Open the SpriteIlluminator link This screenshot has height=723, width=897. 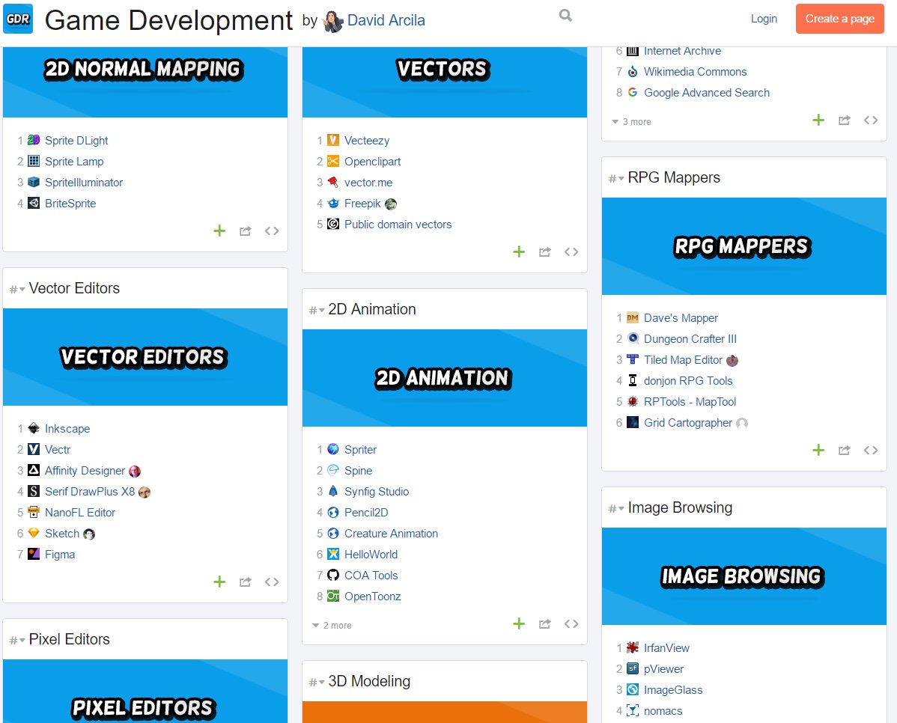coord(84,183)
